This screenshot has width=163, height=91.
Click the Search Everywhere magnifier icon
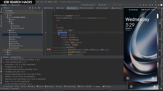pos(156,5)
